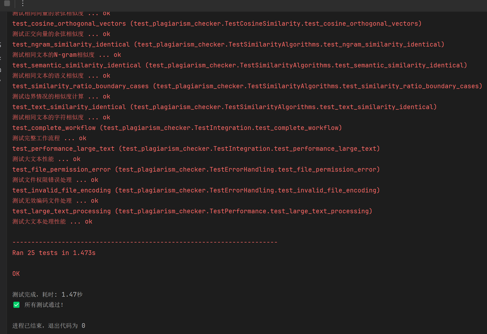Image resolution: width=487 pixels, height=334 pixels.
Task: Click the green checkmark beside 所有测试通过
Action: tap(16, 305)
